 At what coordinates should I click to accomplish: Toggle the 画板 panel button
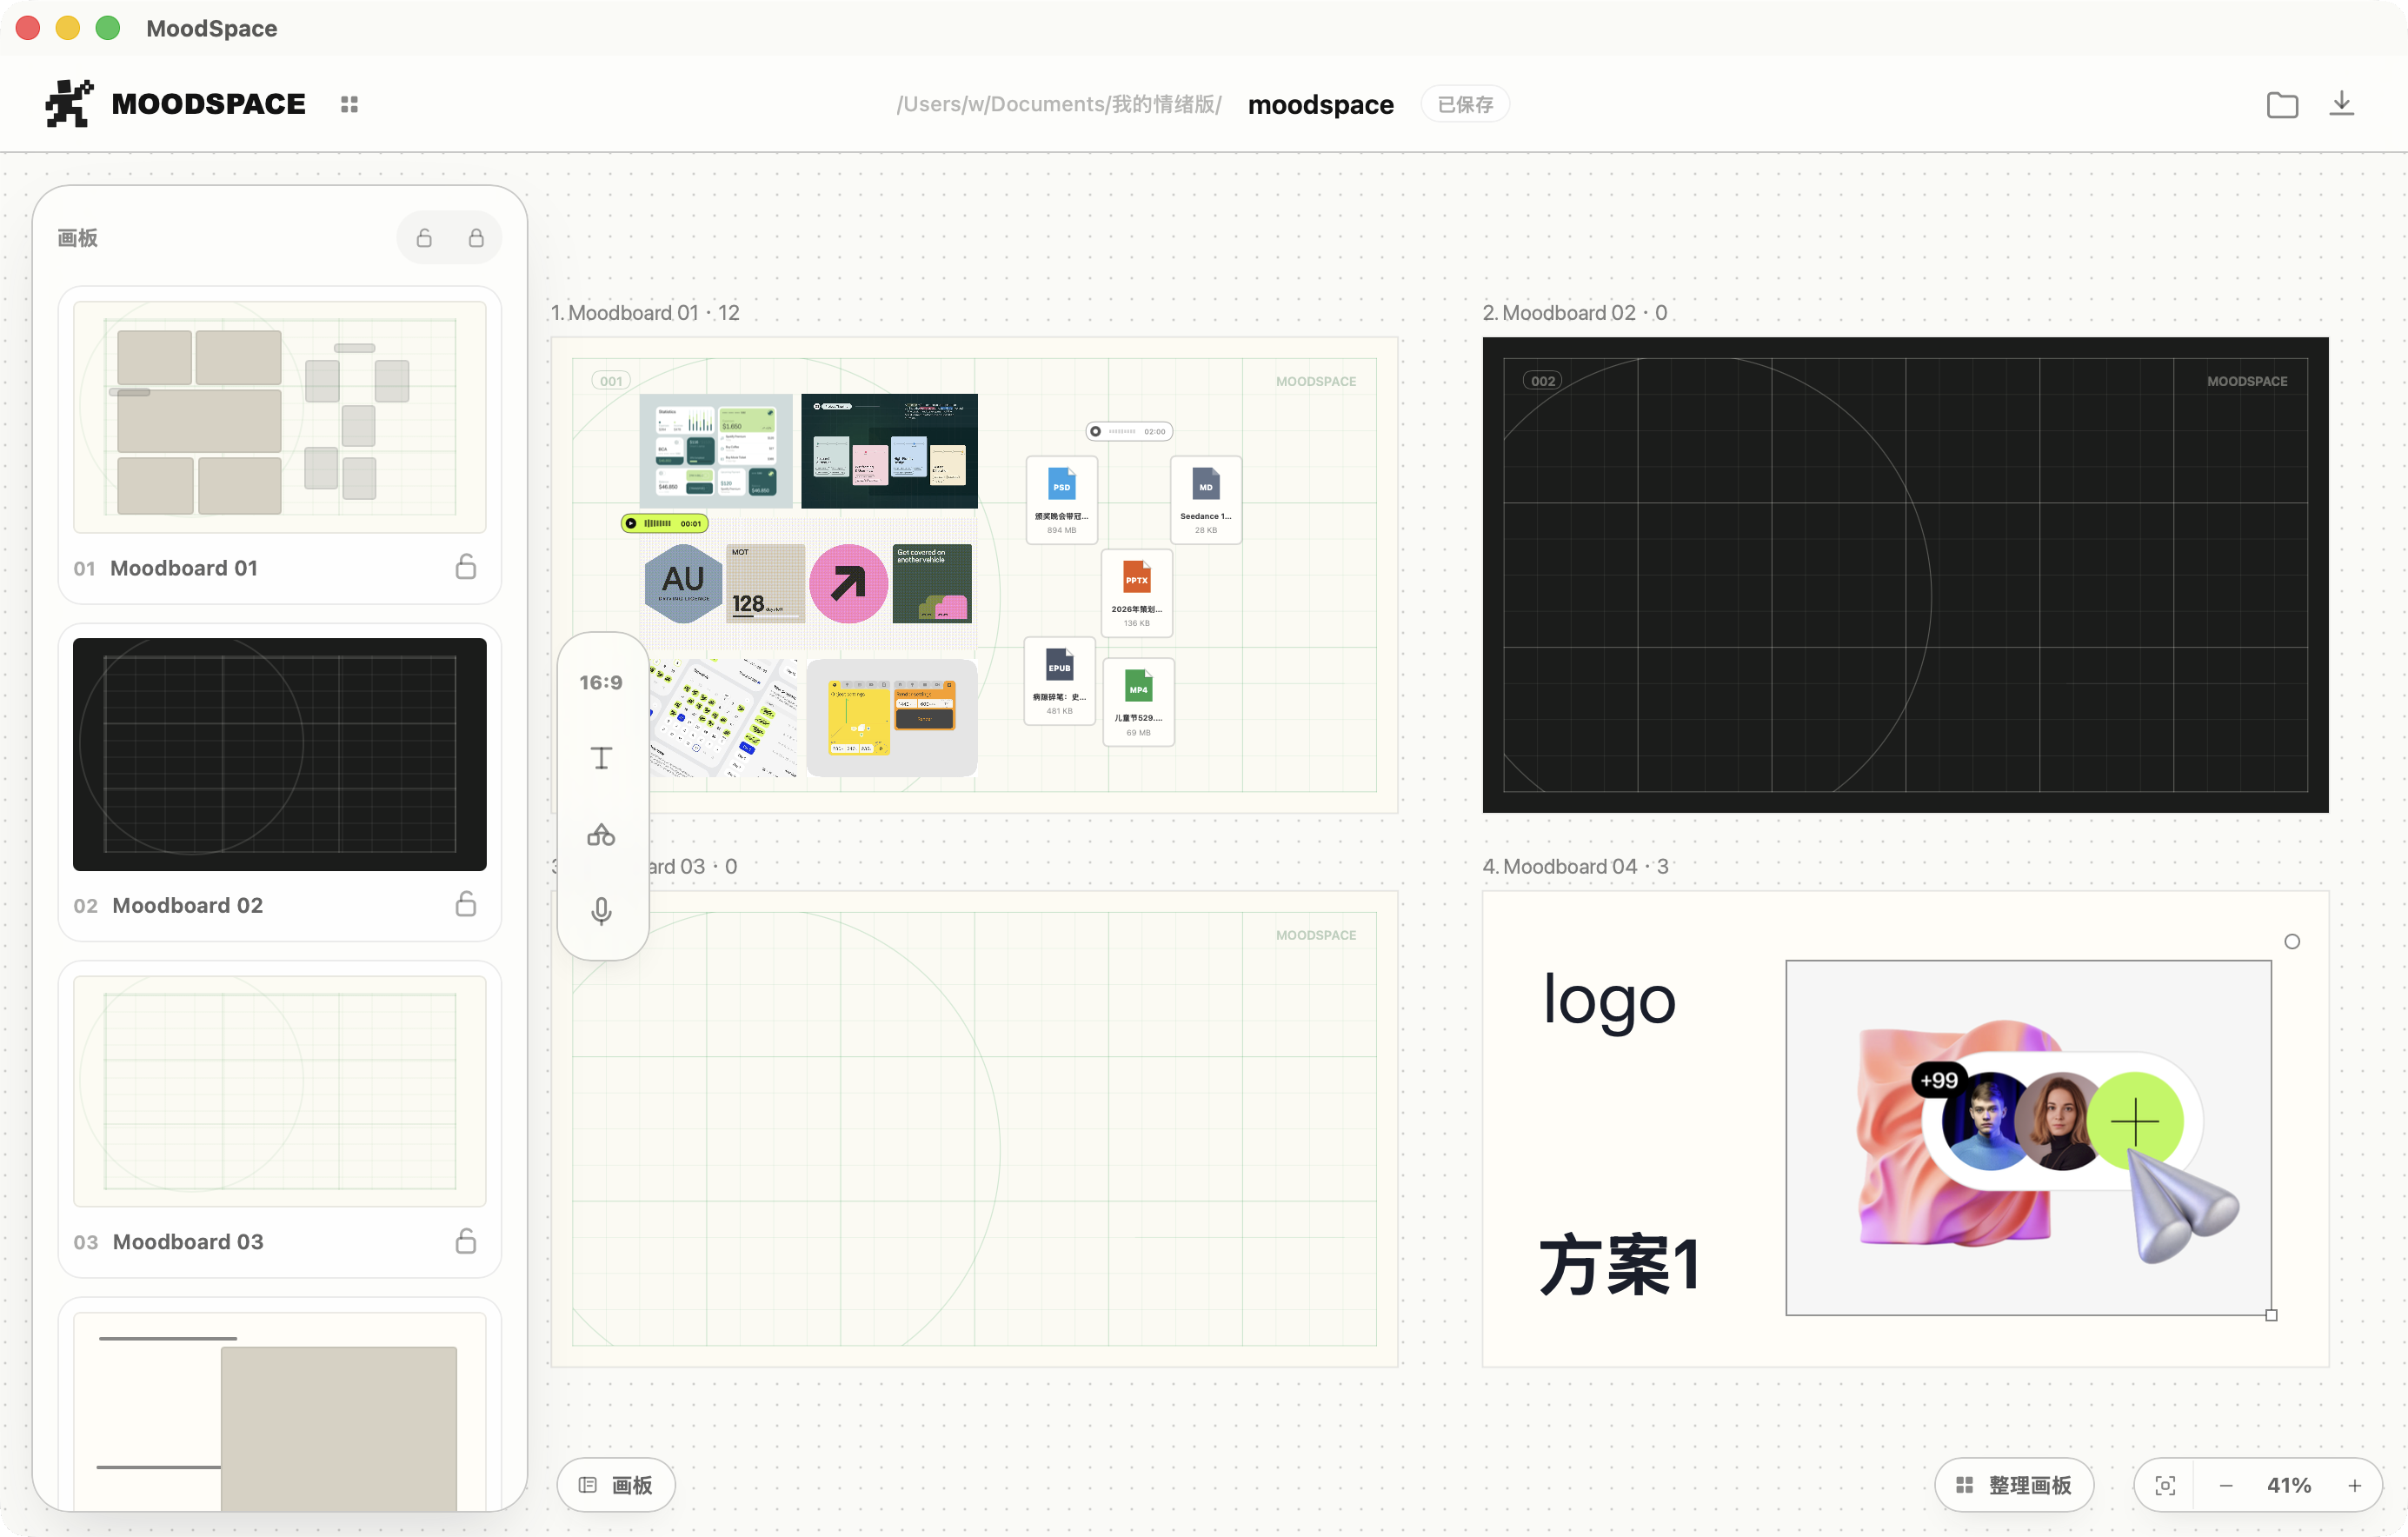point(616,1485)
